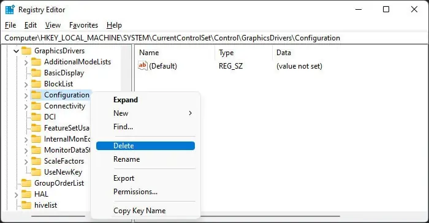
Task: Click the registry path address bar
Action: (214, 38)
